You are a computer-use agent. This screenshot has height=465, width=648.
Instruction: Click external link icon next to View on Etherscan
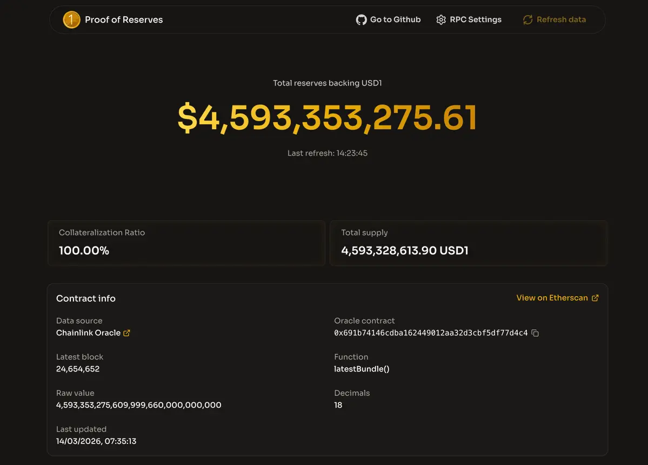(595, 298)
